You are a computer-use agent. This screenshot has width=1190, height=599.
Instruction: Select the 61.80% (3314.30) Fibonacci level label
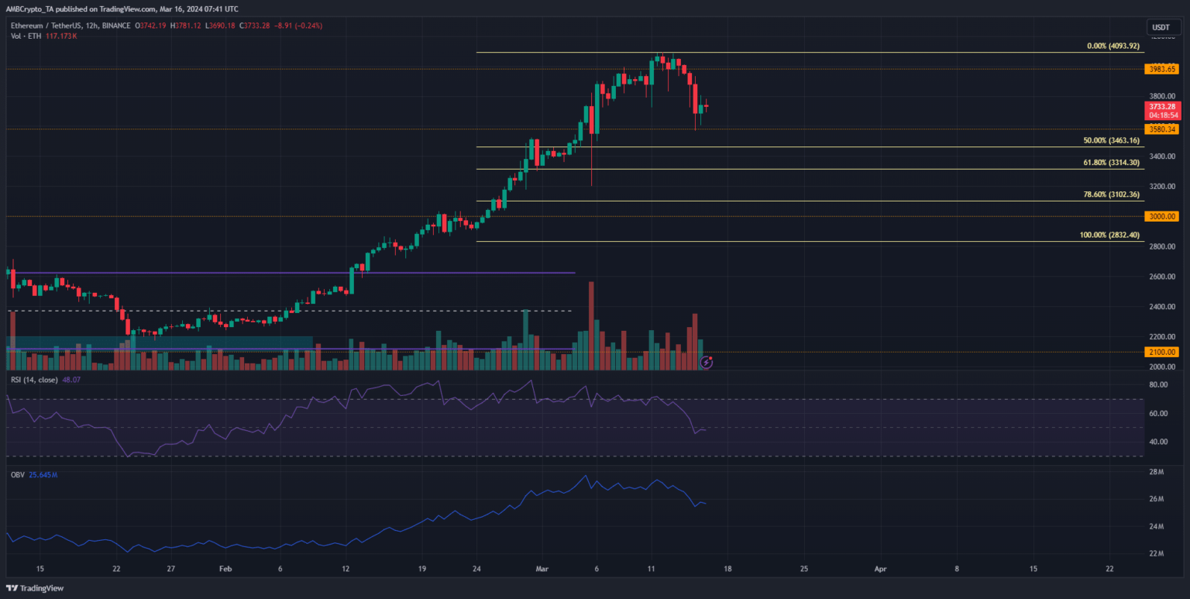(1112, 163)
